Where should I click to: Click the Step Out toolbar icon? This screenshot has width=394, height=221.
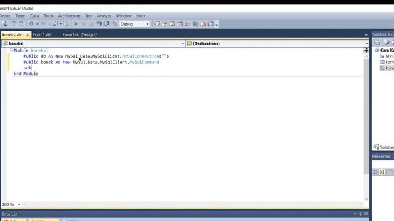[115, 24]
